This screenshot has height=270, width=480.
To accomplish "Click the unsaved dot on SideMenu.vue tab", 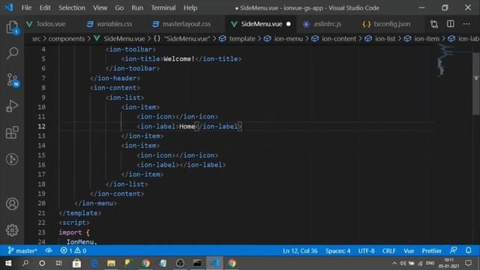I will (x=288, y=24).
